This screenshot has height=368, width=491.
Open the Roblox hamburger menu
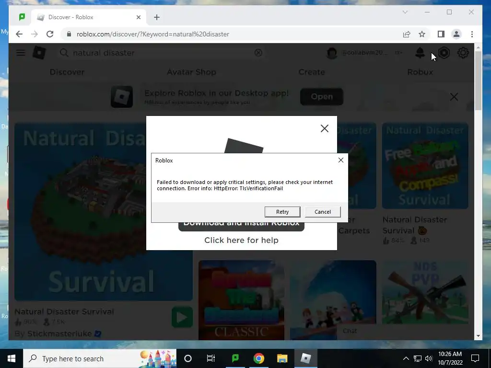(21, 53)
